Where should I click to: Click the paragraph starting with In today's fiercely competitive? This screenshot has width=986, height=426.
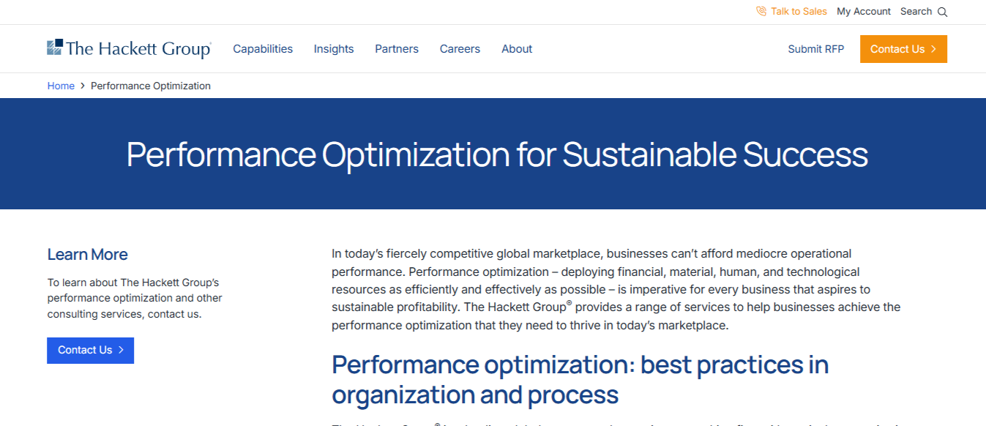click(x=616, y=289)
